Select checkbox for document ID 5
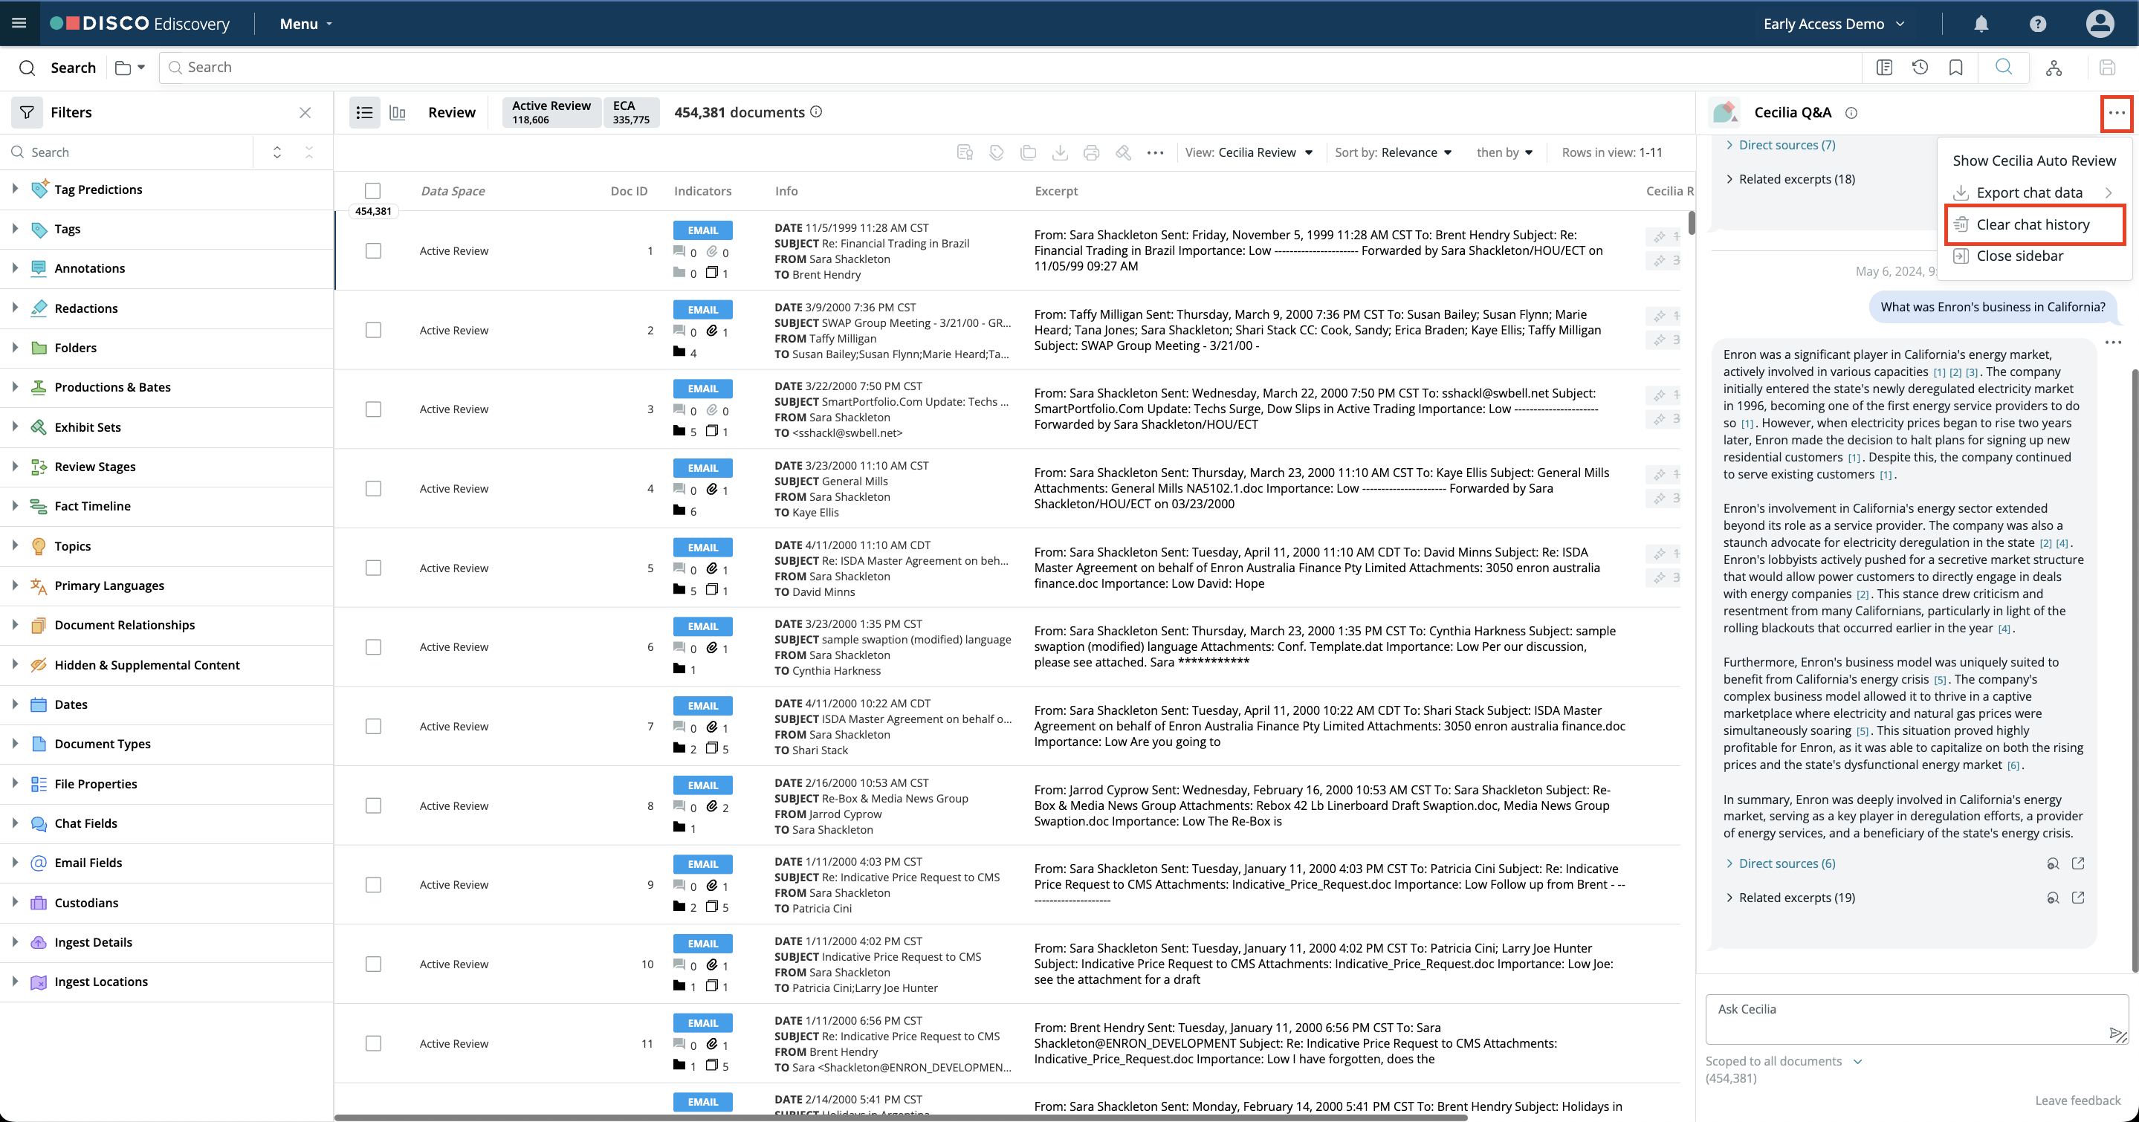Image resolution: width=2139 pixels, height=1122 pixels. click(373, 568)
